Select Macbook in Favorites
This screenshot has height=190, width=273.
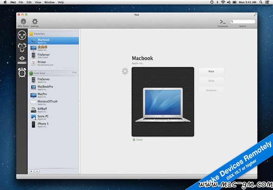(x=53, y=41)
